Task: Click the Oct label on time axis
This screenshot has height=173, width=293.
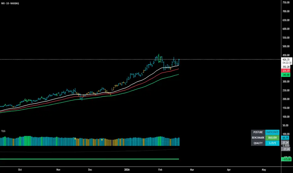Action: click(x=20, y=170)
